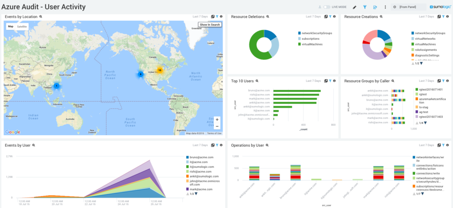Click the pop-out icon on Top 10 Users panel

326,81
